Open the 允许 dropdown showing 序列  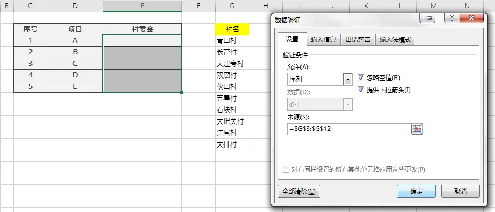click(348, 80)
